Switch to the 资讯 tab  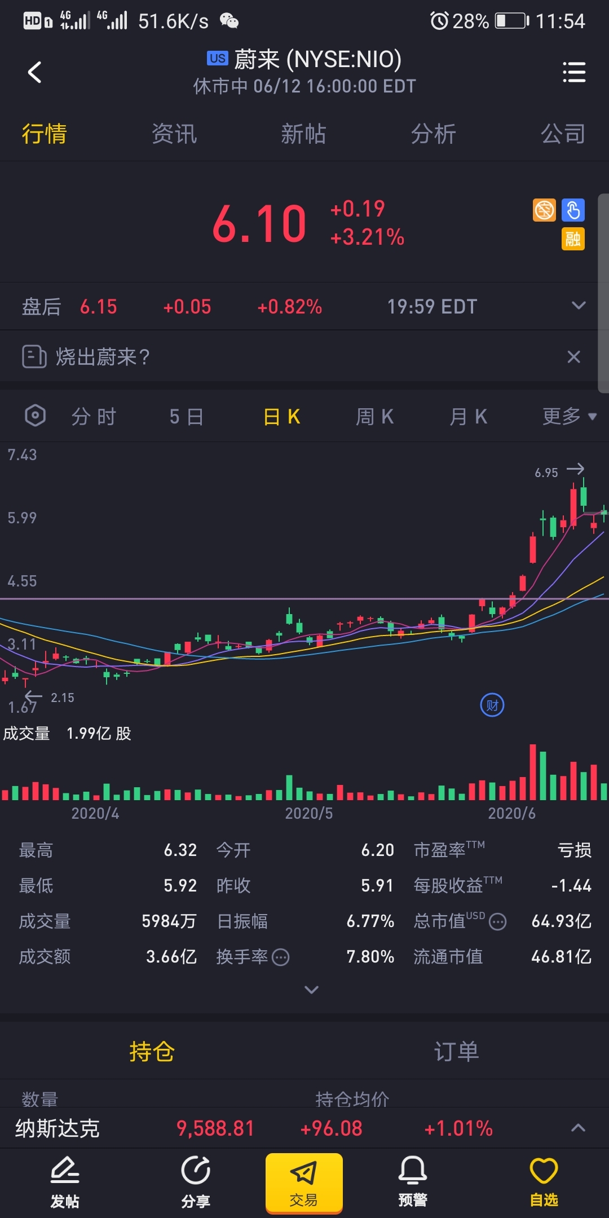click(174, 134)
